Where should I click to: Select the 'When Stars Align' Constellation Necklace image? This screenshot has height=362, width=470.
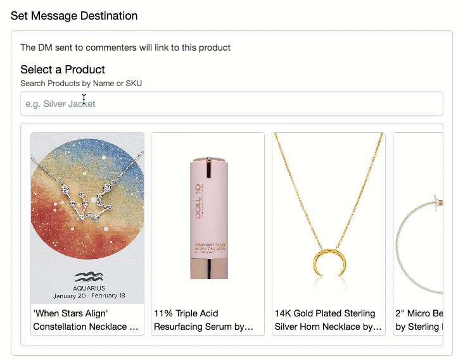click(87, 218)
